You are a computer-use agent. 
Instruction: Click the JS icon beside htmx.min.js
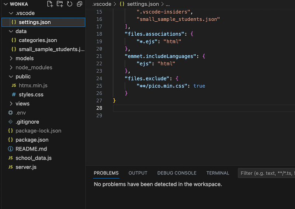(x=14, y=86)
